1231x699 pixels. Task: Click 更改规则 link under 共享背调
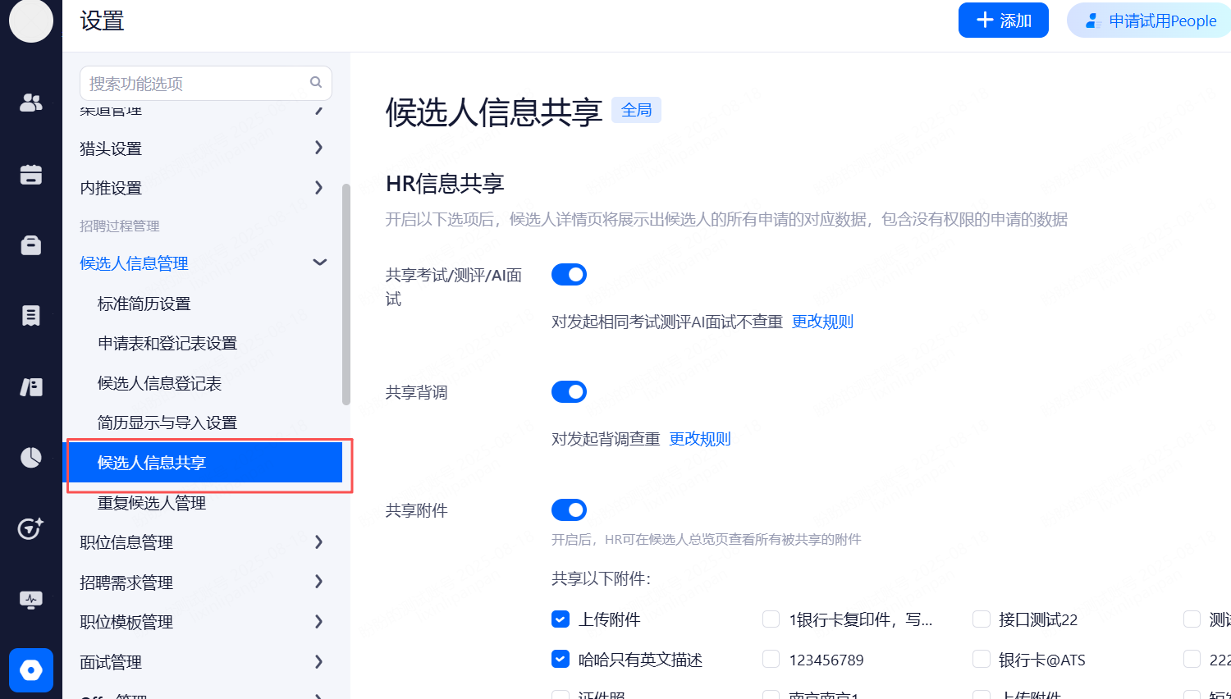[x=700, y=439]
